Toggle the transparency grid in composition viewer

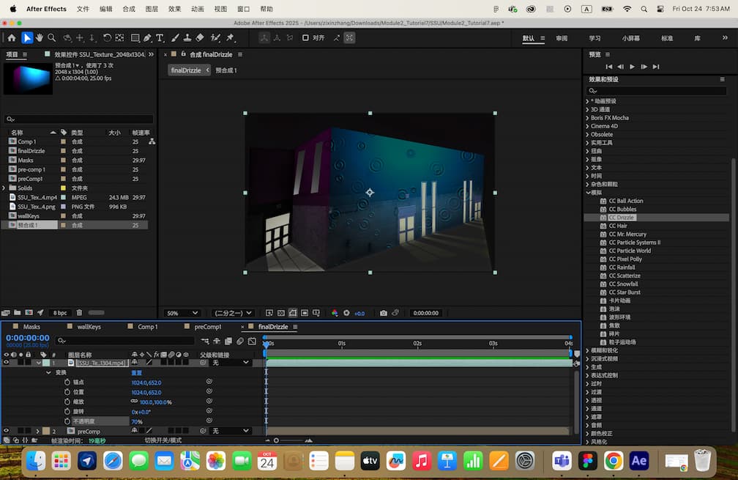point(269,313)
